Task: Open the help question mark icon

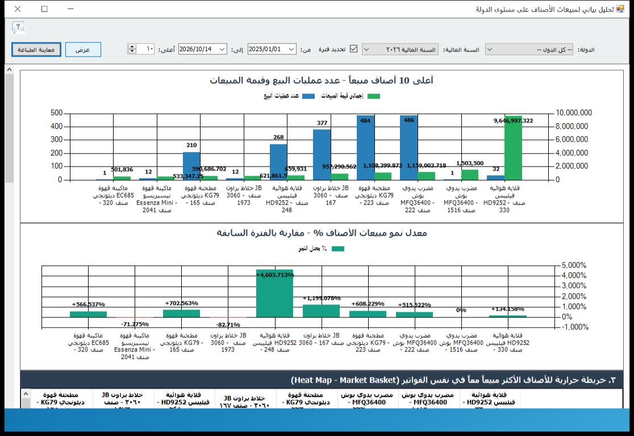Action: point(18,27)
